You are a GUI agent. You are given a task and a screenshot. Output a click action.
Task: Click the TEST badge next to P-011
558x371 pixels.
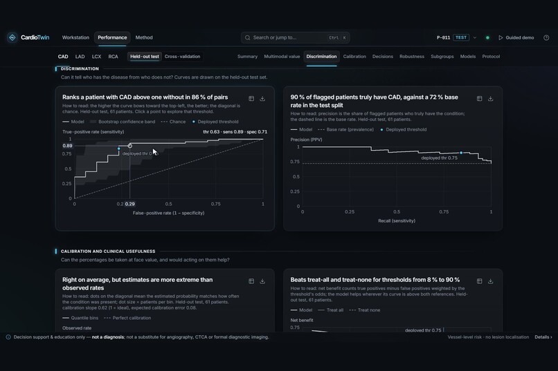[461, 37]
